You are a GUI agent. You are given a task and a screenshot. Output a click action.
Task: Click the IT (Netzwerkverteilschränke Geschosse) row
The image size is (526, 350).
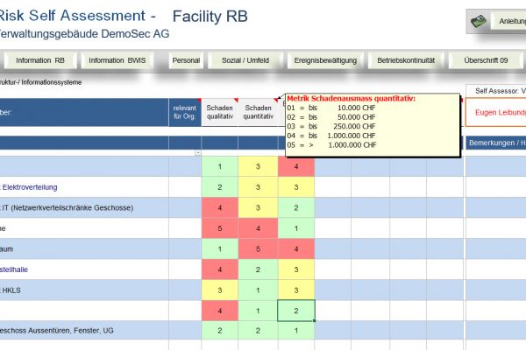(70, 207)
